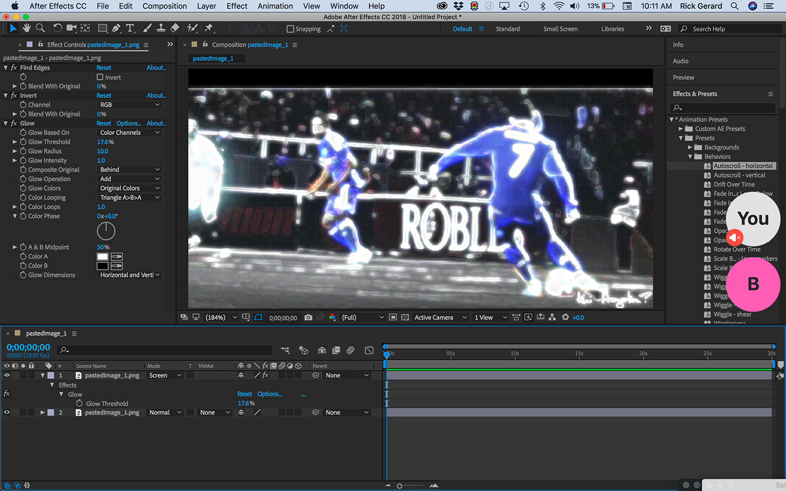Toggle Glow effect fx switch
Image resolution: width=786 pixels, height=491 pixels.
14,123
